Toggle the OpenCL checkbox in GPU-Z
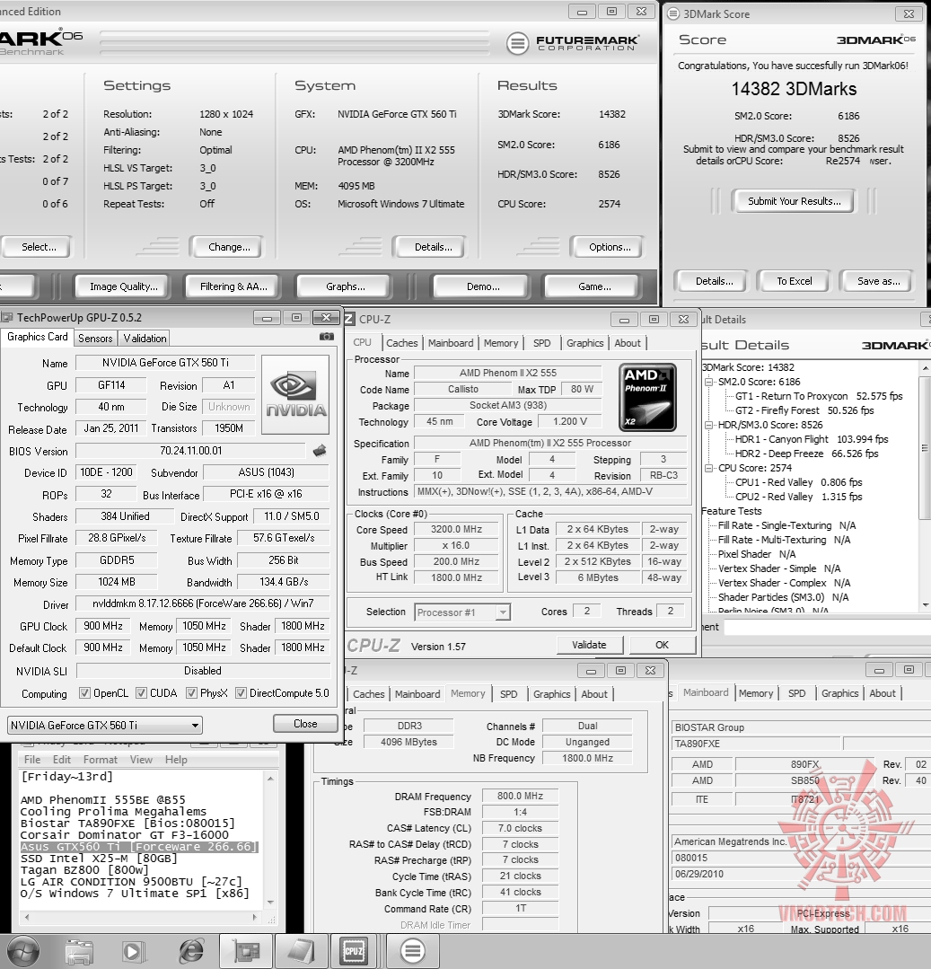Viewport: 931px width, 969px height. (x=84, y=692)
